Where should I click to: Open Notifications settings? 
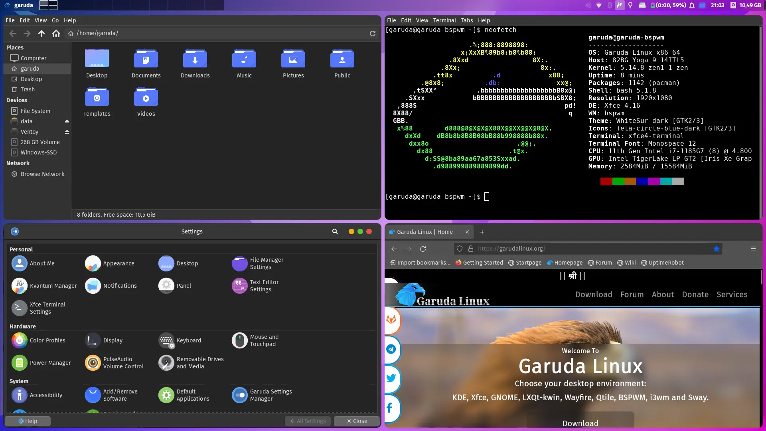111,286
